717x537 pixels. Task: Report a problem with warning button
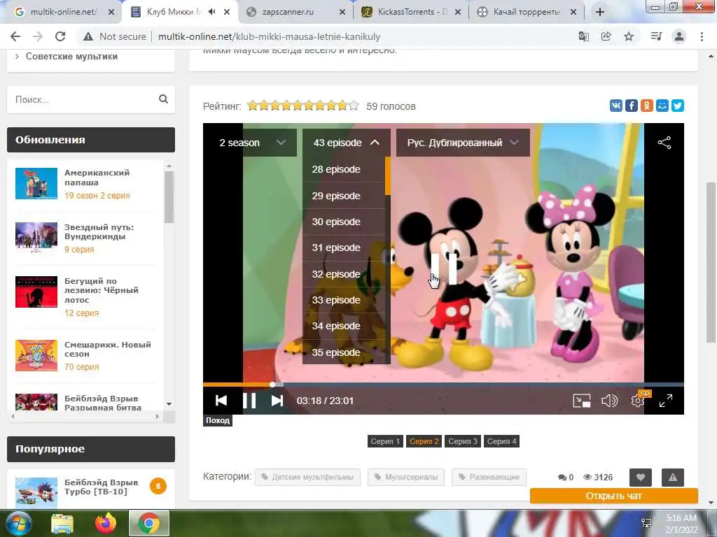[x=673, y=478]
